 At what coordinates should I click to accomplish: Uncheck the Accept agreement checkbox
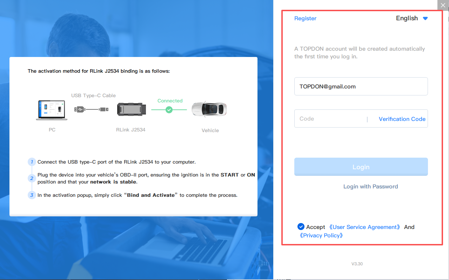point(301,227)
